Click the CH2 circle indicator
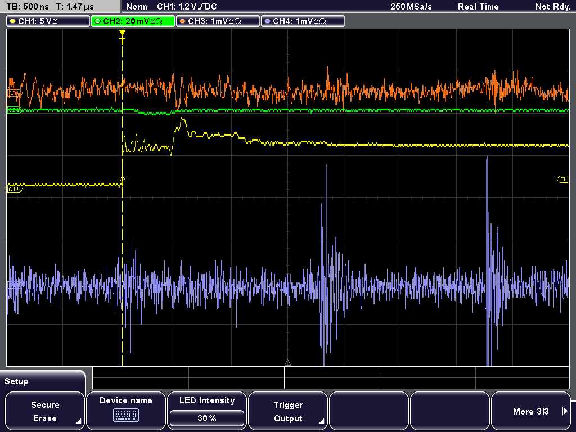 point(98,21)
